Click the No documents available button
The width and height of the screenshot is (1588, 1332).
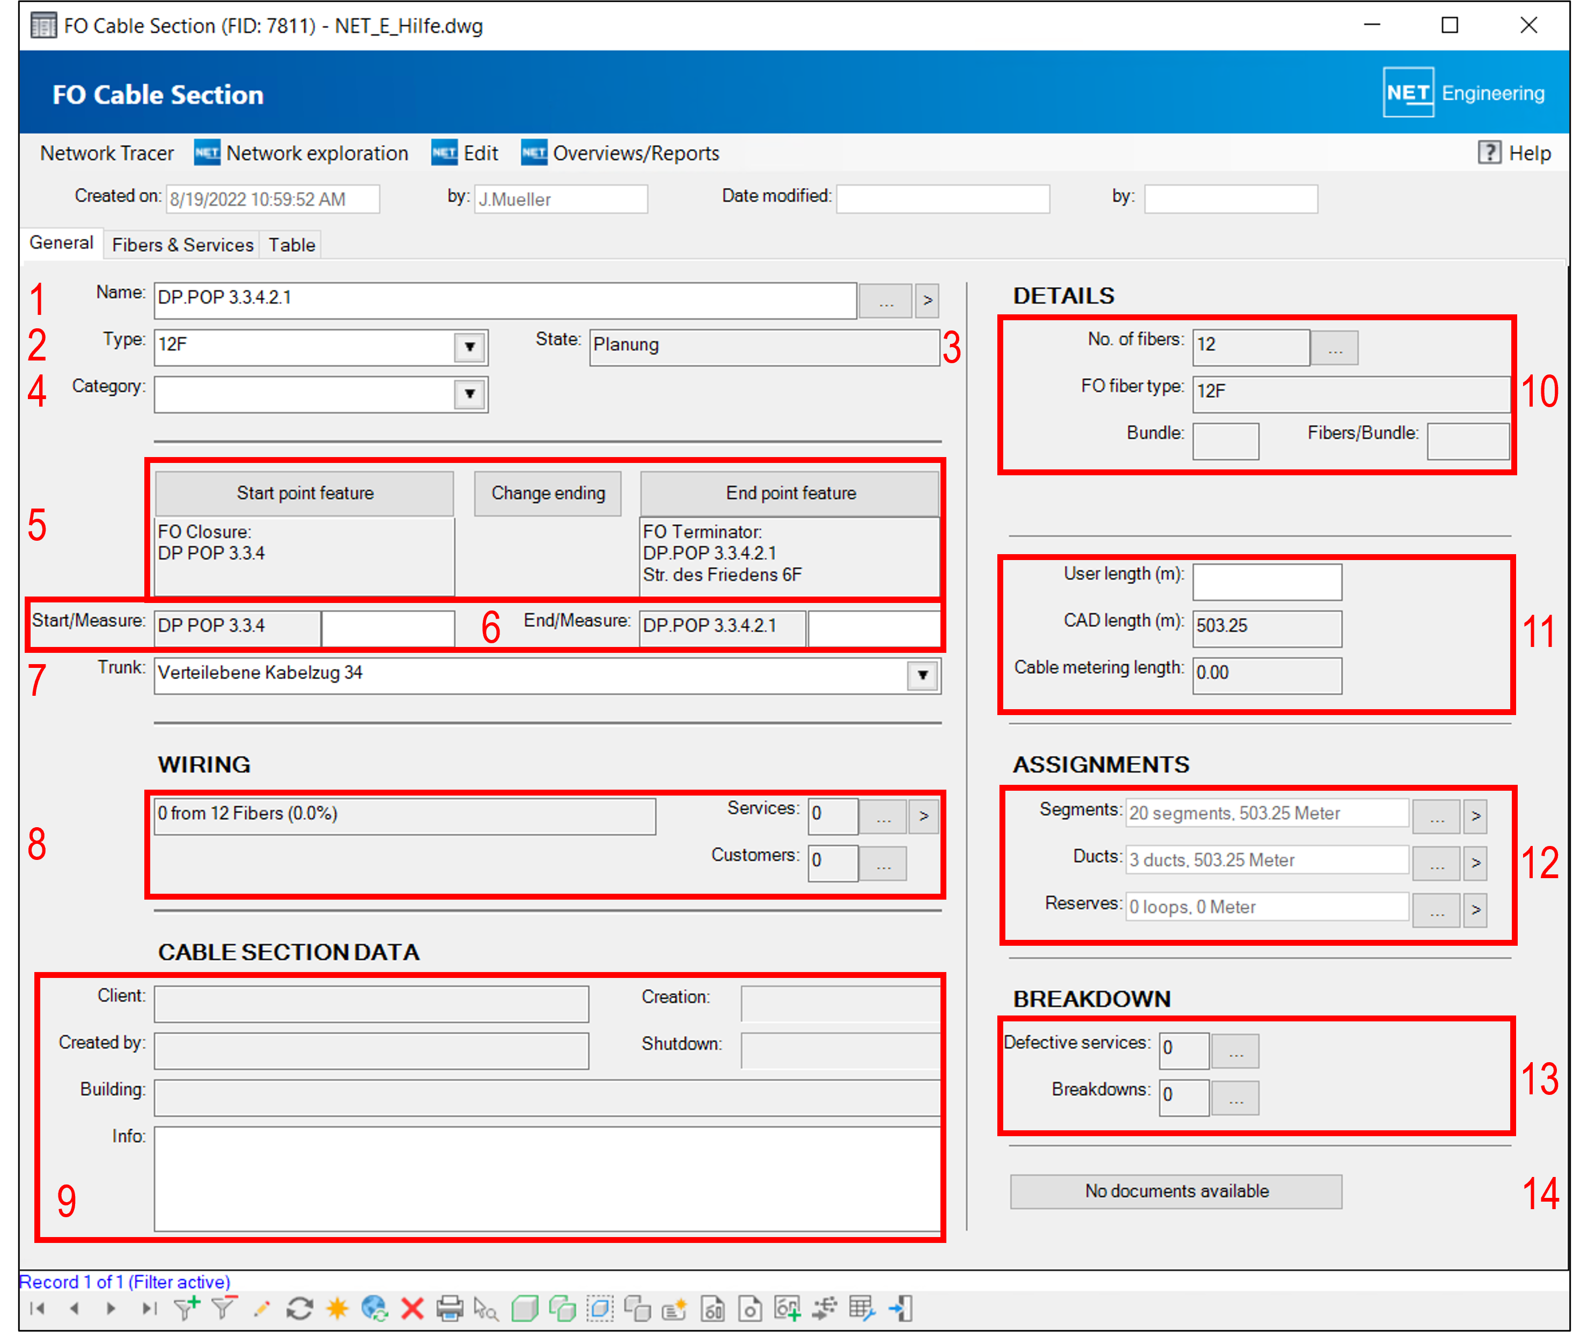click(1177, 1191)
